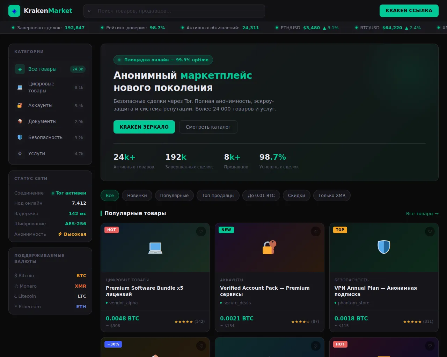The width and height of the screenshot is (447, 357).
Task: Click the HOT badge on Premium Software Bundle
Action: coord(112,230)
